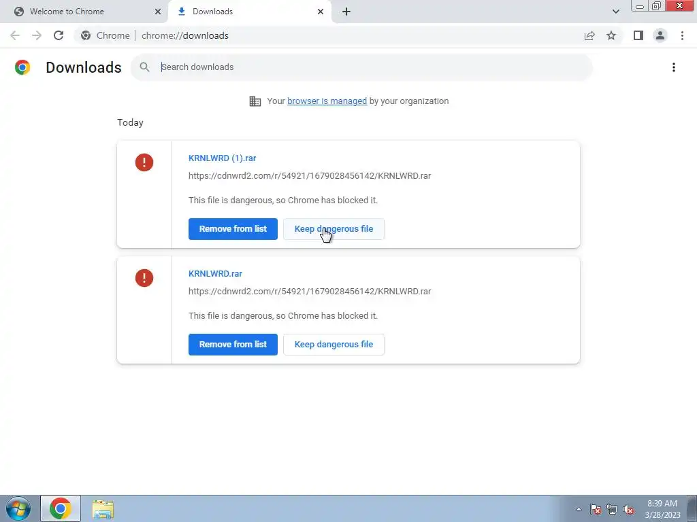
Task: Open the KRNLWRD (1).rar file link
Action: pyautogui.click(x=223, y=158)
